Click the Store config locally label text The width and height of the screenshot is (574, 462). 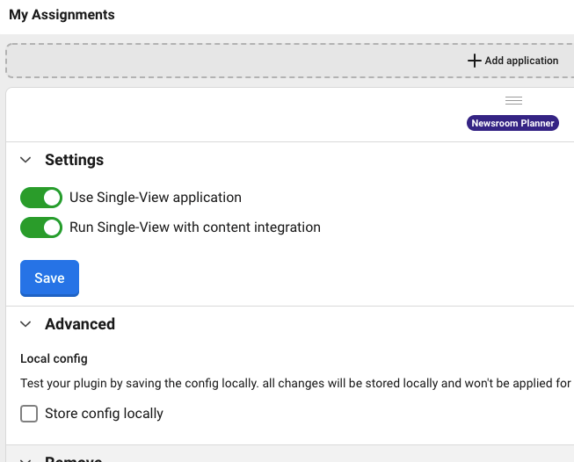105,414
